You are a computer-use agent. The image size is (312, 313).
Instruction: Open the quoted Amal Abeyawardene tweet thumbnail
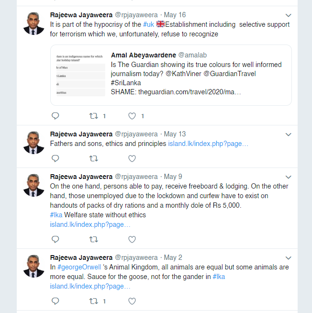81,75
